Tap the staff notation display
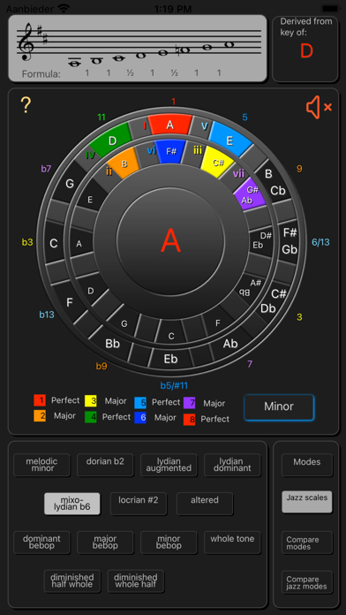 coord(138,49)
